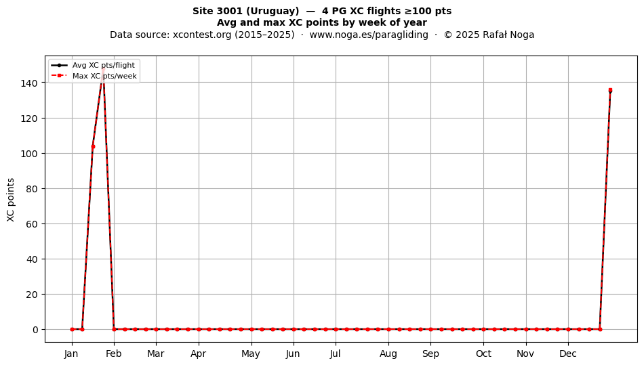The height and width of the screenshot is (365, 644).
Task: Click the '© 2025 Rafał Noga' credit
Action: (489, 35)
